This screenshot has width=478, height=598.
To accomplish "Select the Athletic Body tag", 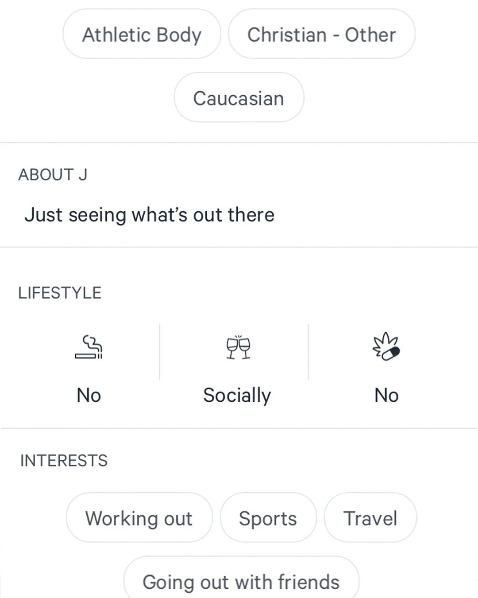I will click(142, 34).
